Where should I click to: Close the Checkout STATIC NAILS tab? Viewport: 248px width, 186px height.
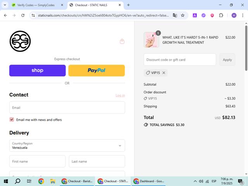120,5
